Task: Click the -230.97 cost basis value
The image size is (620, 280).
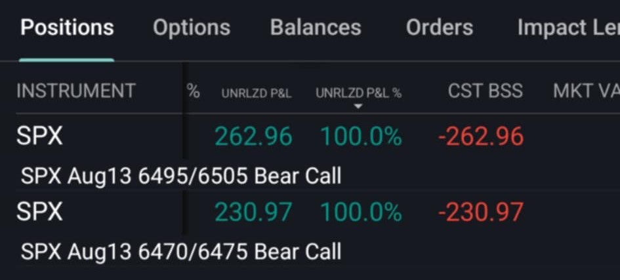Action: pyautogui.click(x=481, y=212)
